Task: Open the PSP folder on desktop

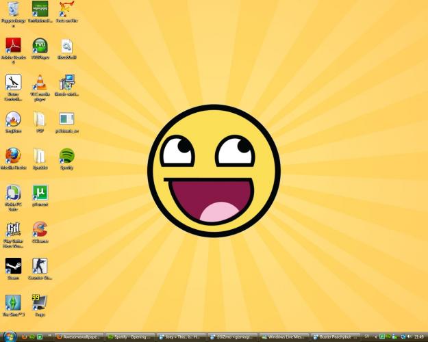Action: [x=40, y=119]
